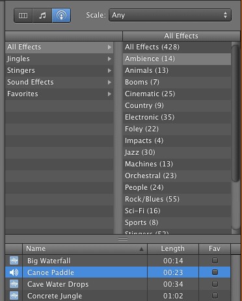
Task: Select Orchestral (23) entry
Action: click(x=177, y=176)
